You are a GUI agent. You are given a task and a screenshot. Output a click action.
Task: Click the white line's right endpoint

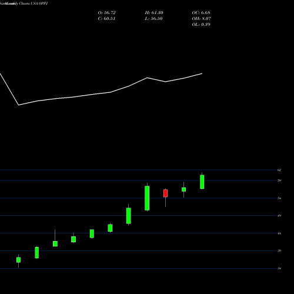(202, 73)
